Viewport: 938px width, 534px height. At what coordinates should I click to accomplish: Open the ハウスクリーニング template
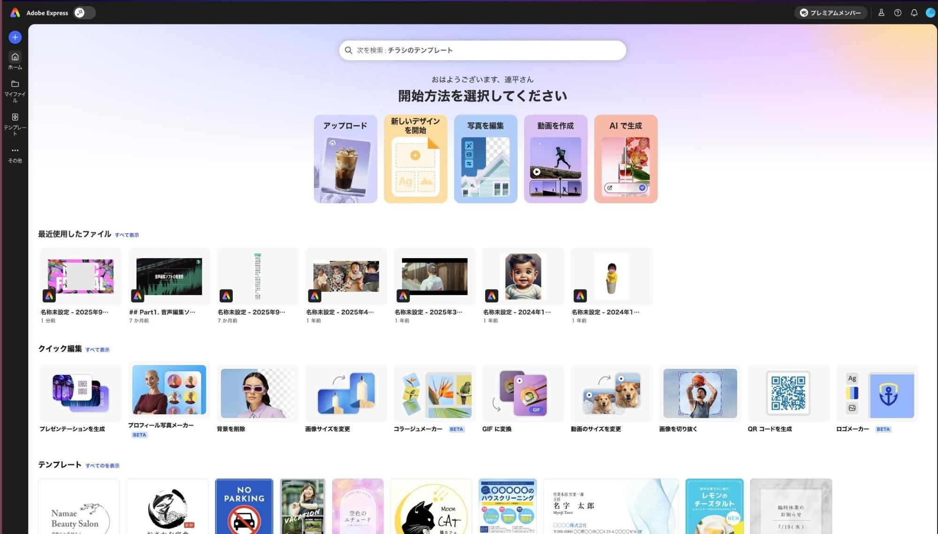point(508,506)
